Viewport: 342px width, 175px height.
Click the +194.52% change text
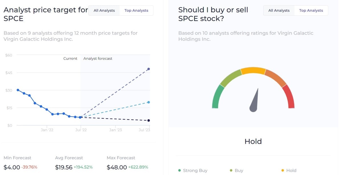83,167
